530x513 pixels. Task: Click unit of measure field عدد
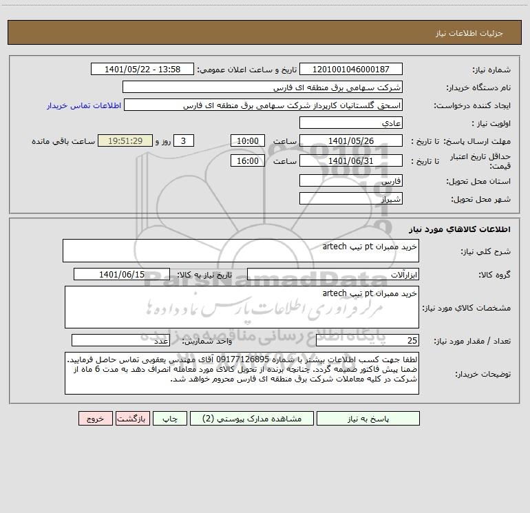click(x=120, y=340)
